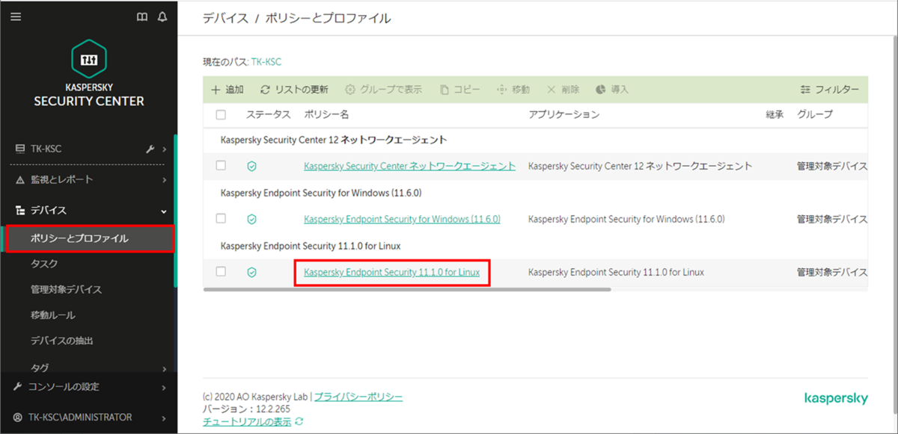The width and height of the screenshot is (898, 434).
Task: Click チュートリアルの表示 link
Action: pyautogui.click(x=247, y=422)
